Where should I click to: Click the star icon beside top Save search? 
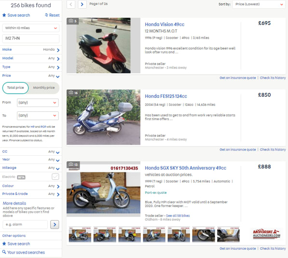coord(4,15)
